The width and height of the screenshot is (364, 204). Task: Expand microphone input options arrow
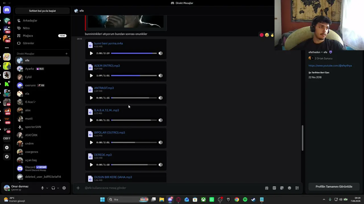pyautogui.click(x=47, y=188)
